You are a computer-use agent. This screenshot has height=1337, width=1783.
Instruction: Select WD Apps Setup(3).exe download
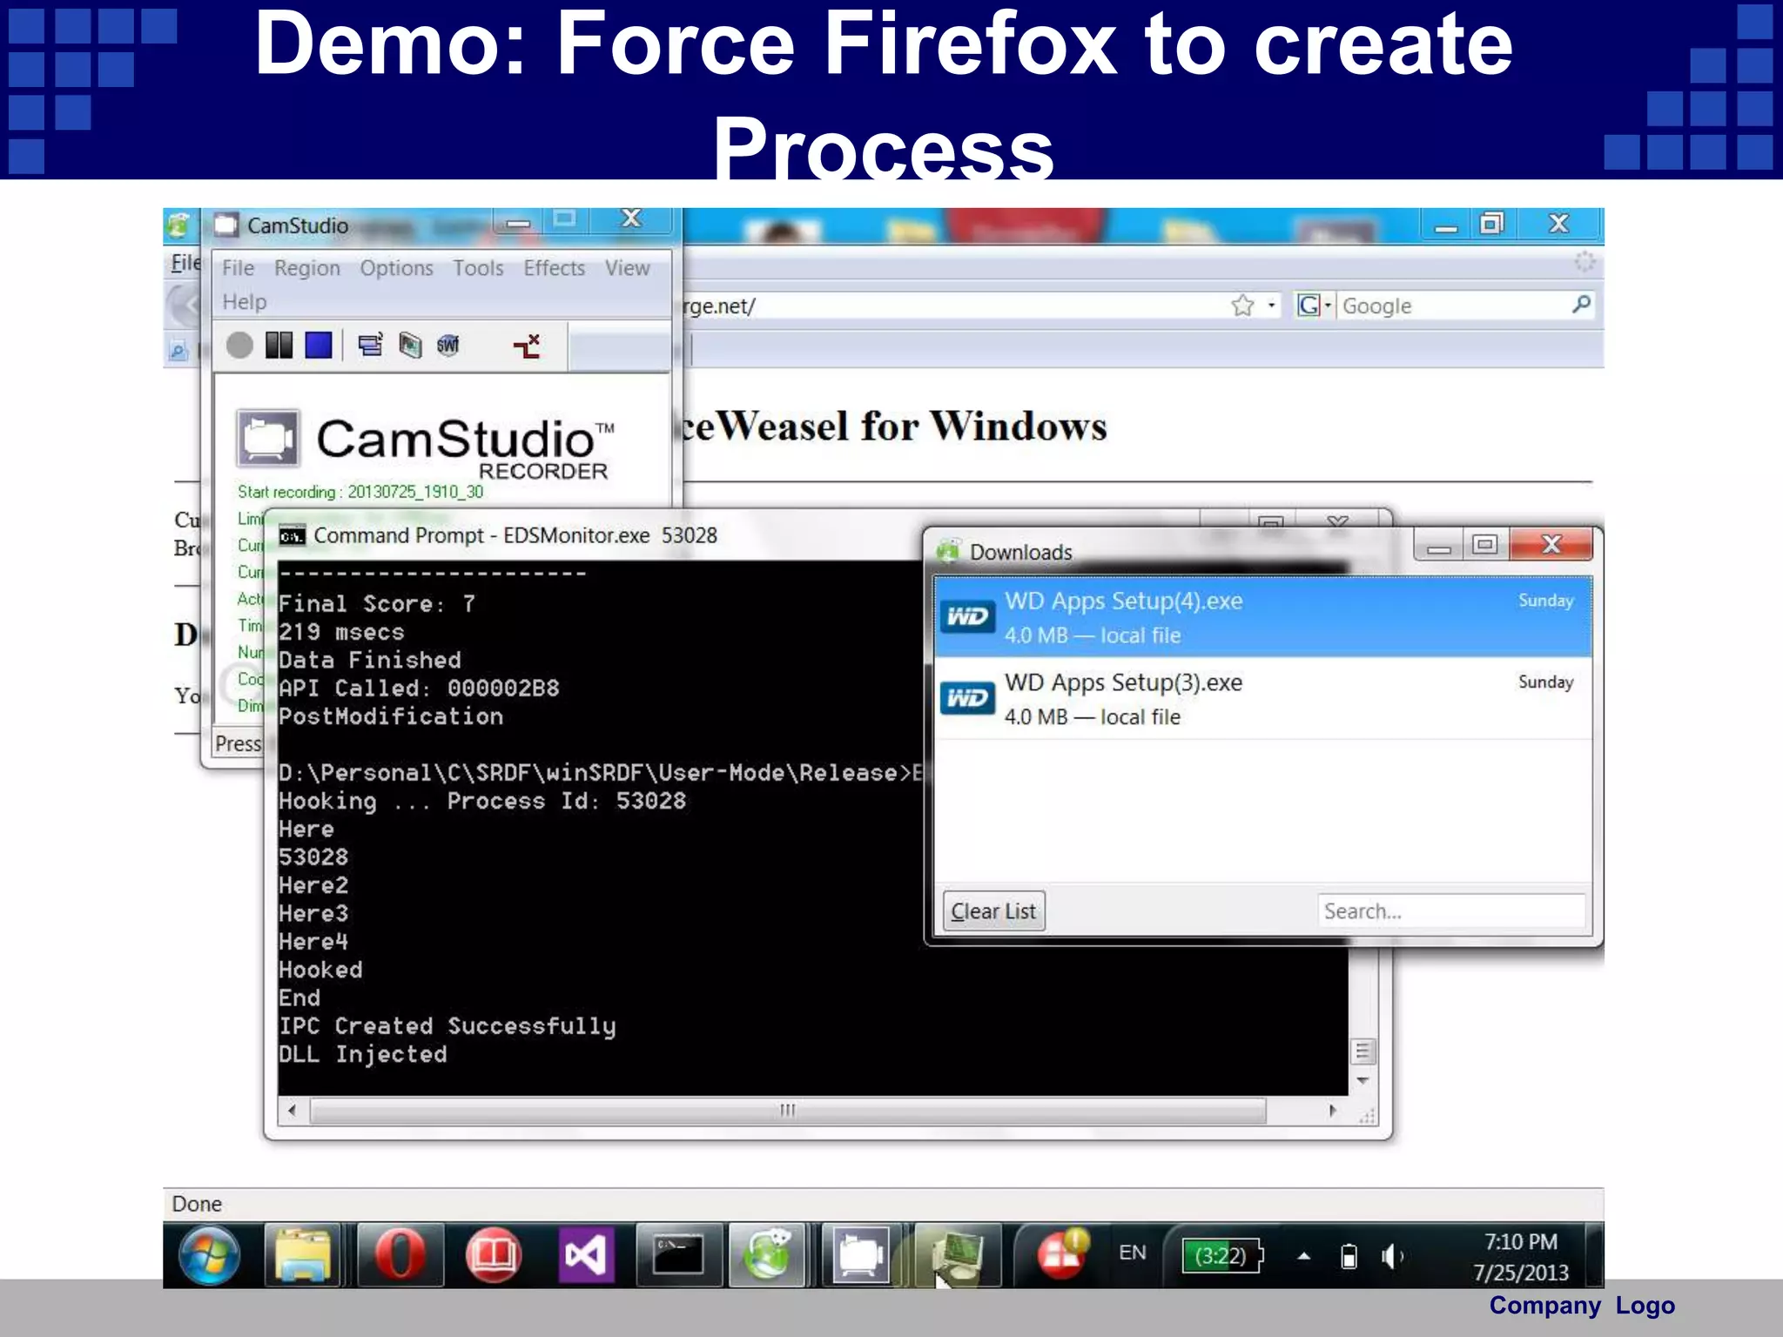coord(1262,699)
